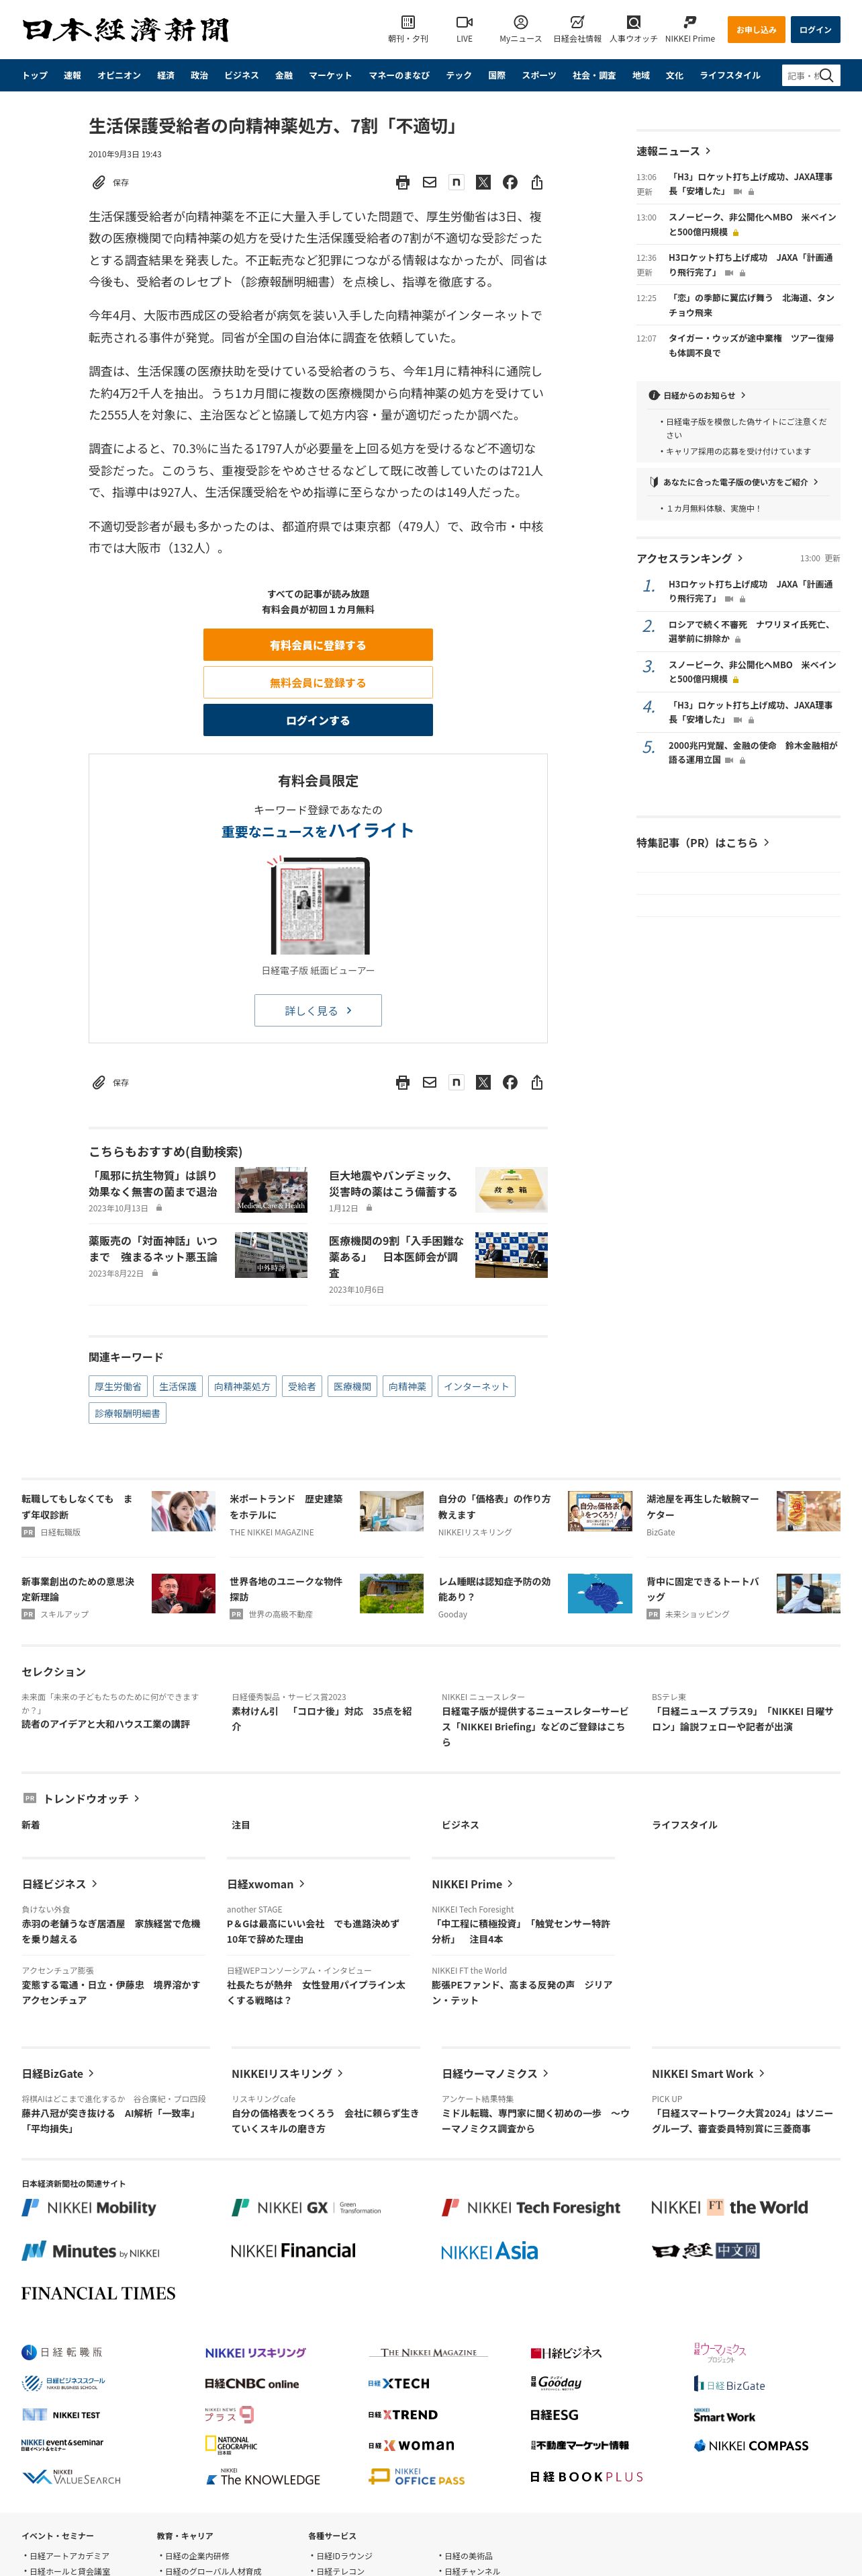The image size is (862, 2576).
Task: Open the 救急箱 first-aid box thumbnail
Action: click(x=512, y=1189)
